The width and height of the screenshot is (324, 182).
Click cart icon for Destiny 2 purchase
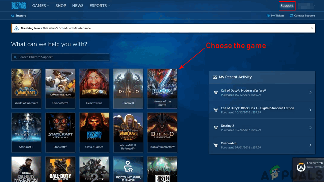pos(216,128)
